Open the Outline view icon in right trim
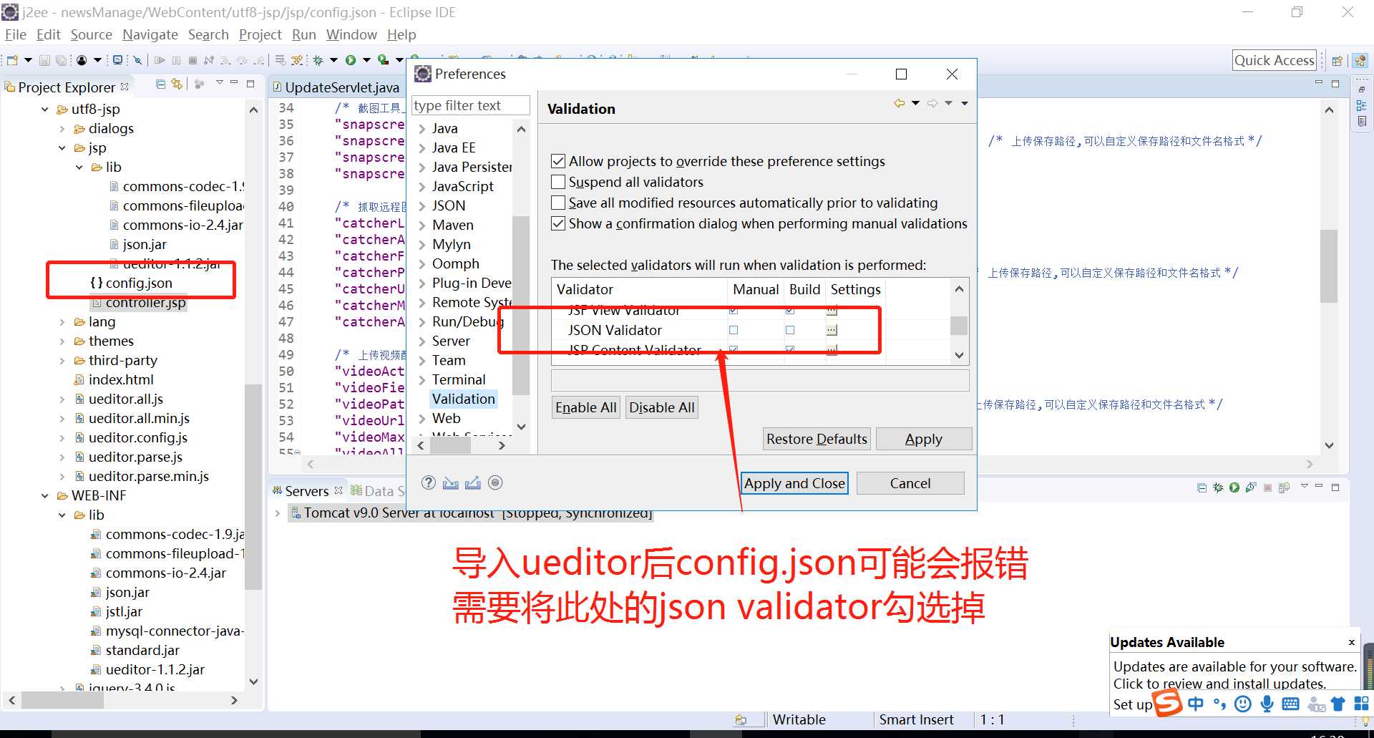 point(1361,105)
